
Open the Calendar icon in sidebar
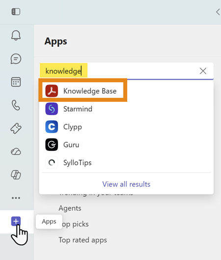coord(16,82)
